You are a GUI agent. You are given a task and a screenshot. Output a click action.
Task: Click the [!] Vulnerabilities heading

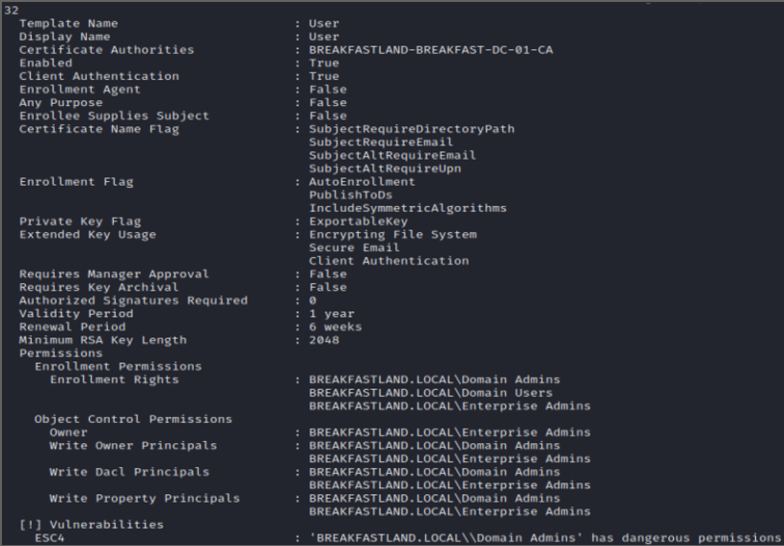pos(92,525)
